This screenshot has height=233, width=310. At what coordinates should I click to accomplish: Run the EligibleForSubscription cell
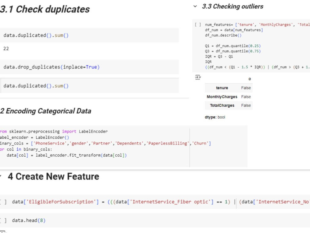(3, 202)
